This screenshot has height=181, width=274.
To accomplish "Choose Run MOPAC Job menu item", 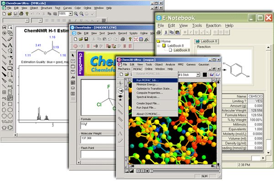I will [155, 80].
